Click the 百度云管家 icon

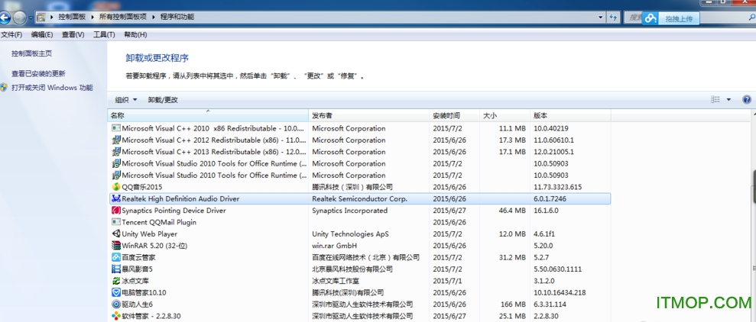click(115, 257)
